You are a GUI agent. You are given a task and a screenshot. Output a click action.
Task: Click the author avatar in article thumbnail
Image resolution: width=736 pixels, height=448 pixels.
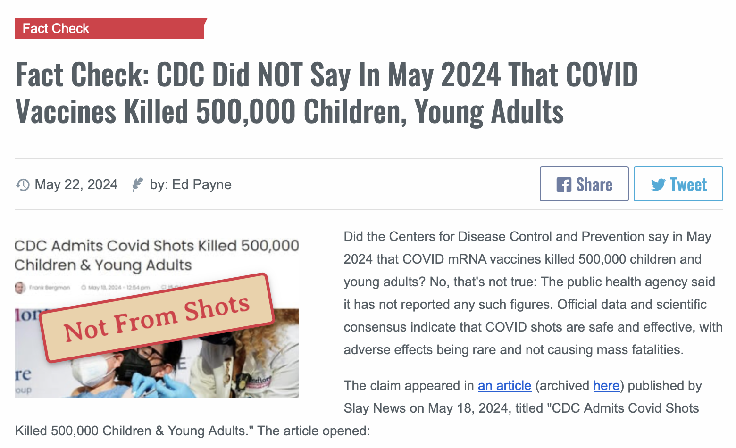(x=20, y=287)
